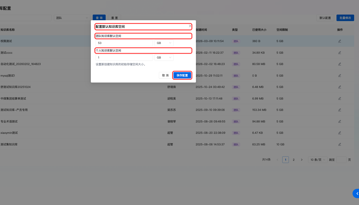Image resolution: width=359 pixels, height=205 pixels.
Task: Open the floating blue side panel arrow
Action: pos(356,193)
